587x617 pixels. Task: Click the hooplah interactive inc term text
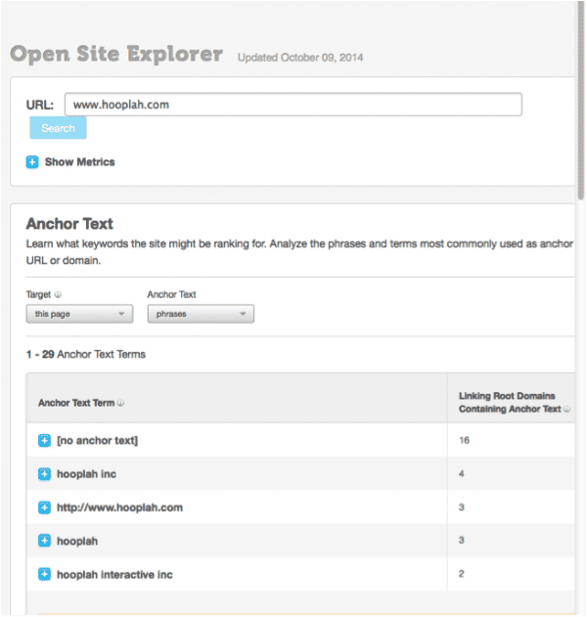[114, 575]
